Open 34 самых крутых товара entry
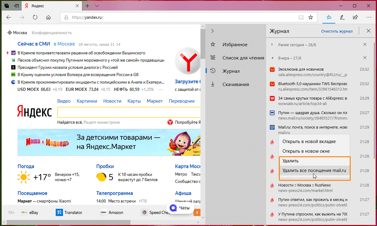Screen dimensions: 377x226 pyautogui.click(x=320, y=101)
